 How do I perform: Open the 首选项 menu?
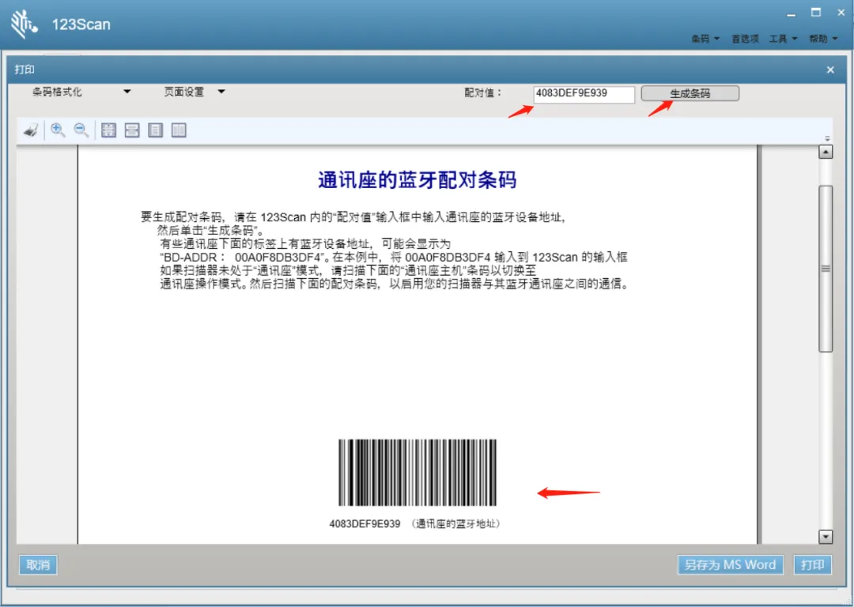pyautogui.click(x=745, y=39)
